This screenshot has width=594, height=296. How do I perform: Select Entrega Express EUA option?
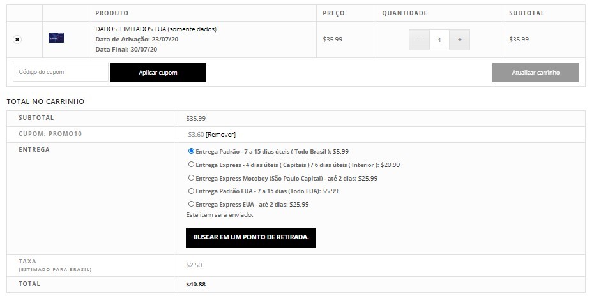click(x=192, y=204)
